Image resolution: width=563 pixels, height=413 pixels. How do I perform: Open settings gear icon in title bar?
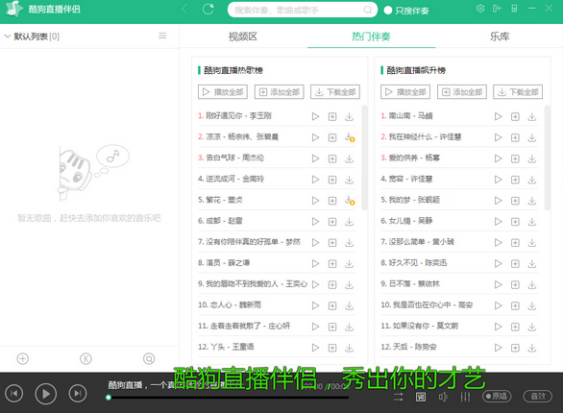tap(480, 9)
